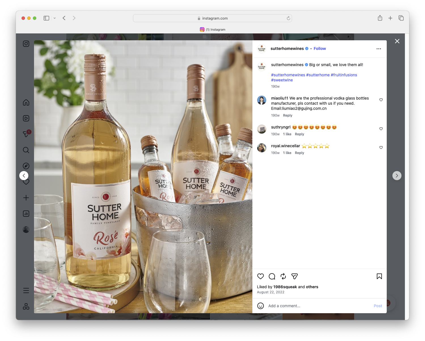The image size is (425, 341).
Task: Open the #sutterhome hashtag
Action: (318, 75)
